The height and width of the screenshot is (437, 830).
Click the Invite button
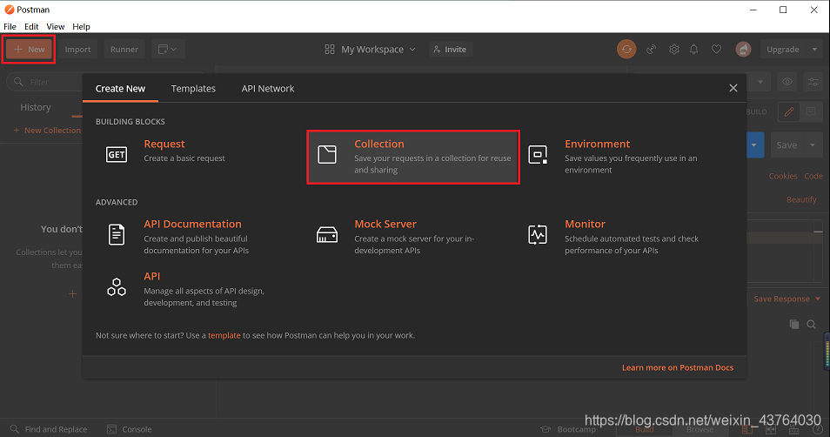click(x=450, y=50)
